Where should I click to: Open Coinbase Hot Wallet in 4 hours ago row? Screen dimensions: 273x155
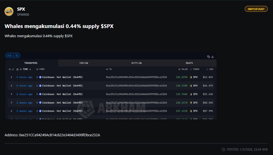tap(62, 77)
